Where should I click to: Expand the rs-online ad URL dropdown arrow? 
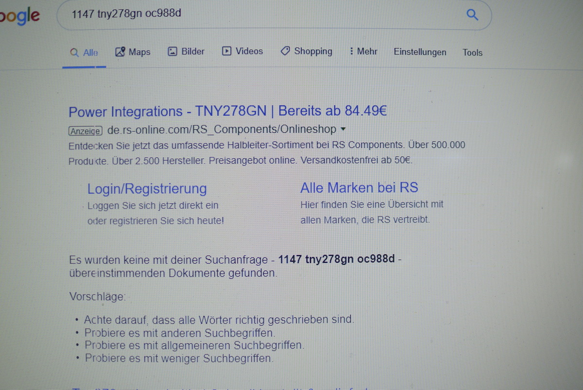coord(343,130)
